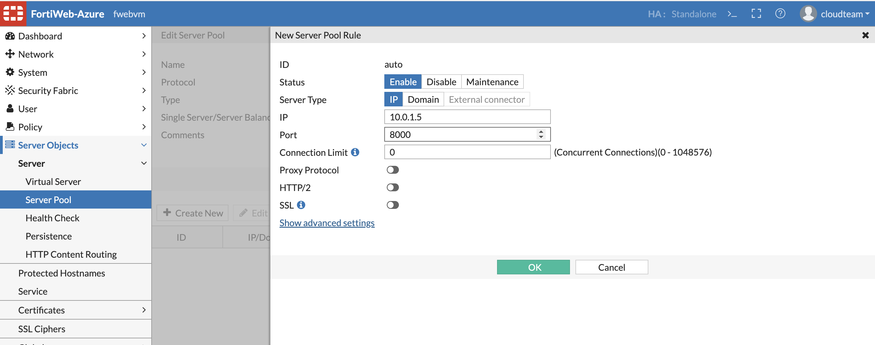875x345 pixels.
Task: Expand the Network menu chevron
Action: tap(144, 54)
